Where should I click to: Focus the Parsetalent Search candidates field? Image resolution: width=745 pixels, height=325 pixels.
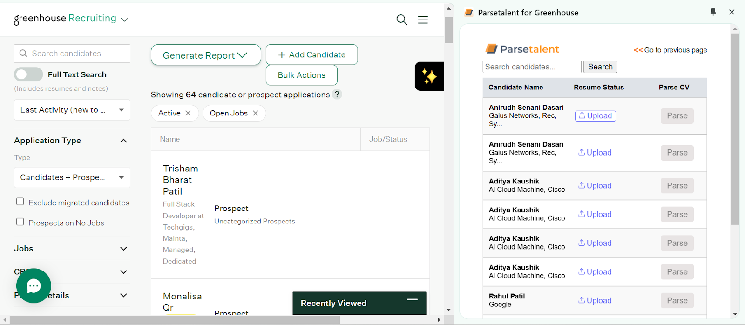click(532, 67)
